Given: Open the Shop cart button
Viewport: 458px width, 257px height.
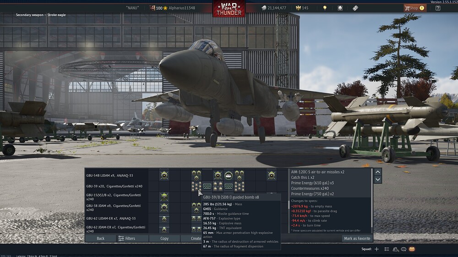Looking at the screenshot, I should 415,8.
